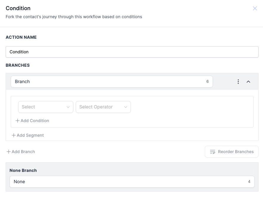263x199 pixels.
Task: Open the Select Operator dropdown
Action: (x=103, y=107)
